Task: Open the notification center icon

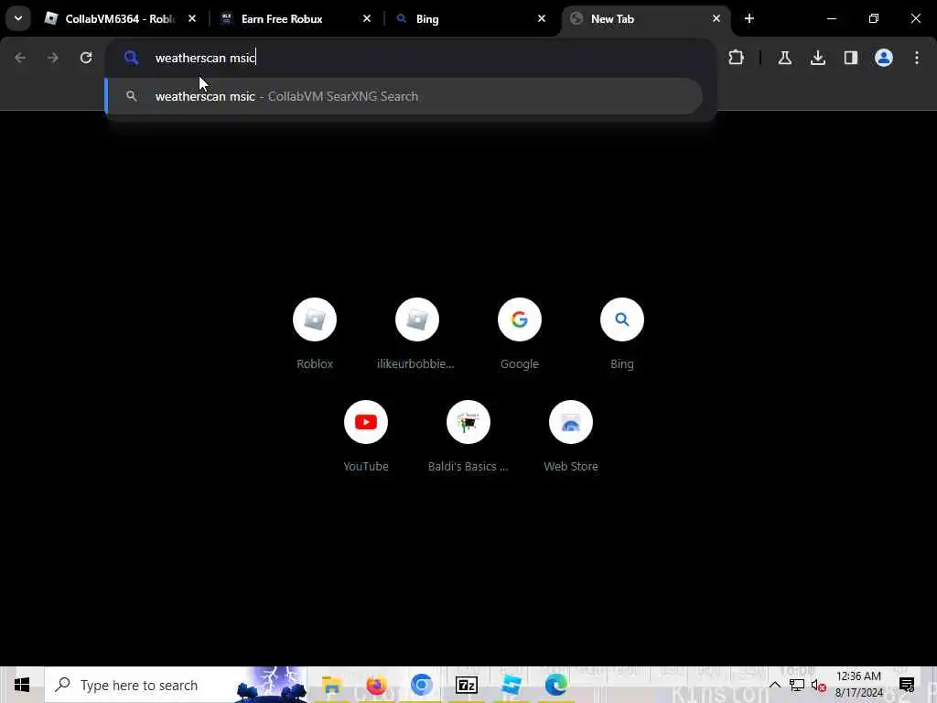Action: pos(907,685)
